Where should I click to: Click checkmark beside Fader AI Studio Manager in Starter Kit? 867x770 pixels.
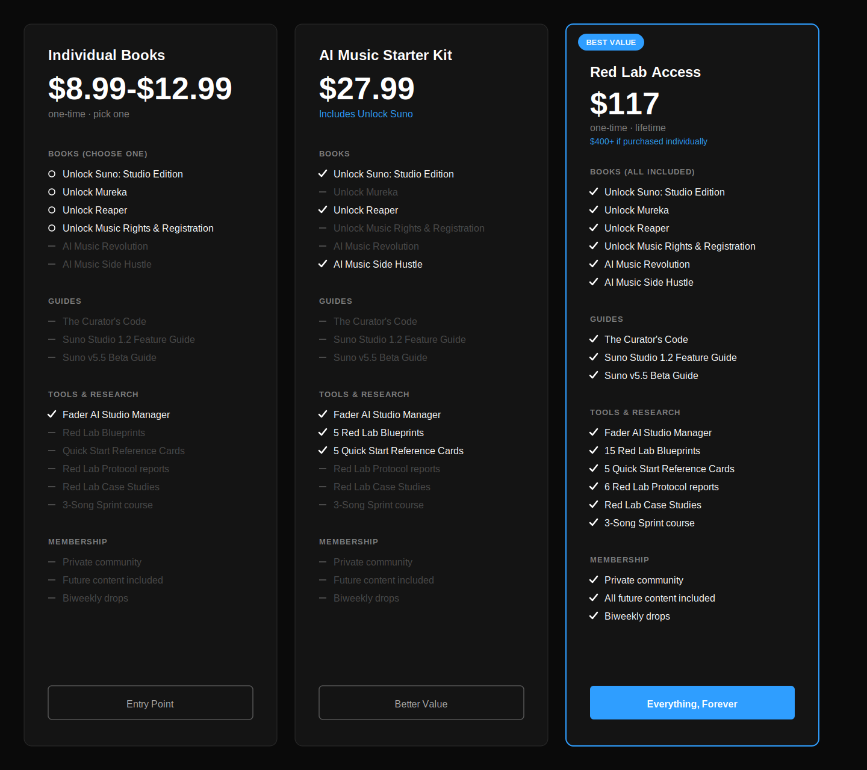tap(323, 414)
